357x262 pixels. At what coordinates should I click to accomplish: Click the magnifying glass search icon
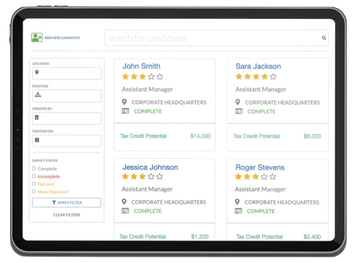[324, 38]
